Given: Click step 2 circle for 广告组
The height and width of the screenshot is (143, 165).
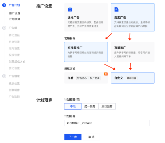Looking at the screenshot, I should [x=4, y=28].
